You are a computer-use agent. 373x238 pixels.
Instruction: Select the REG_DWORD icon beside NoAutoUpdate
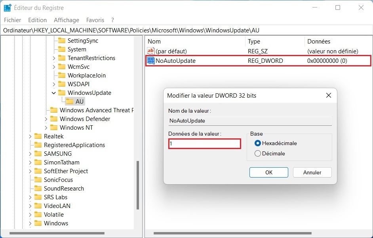151,61
